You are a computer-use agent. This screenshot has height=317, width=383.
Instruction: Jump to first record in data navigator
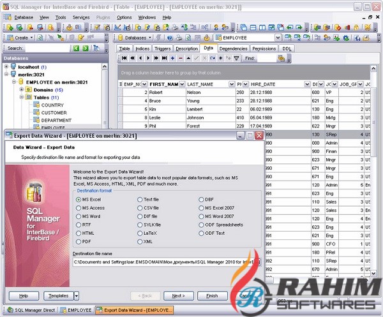tap(124, 58)
